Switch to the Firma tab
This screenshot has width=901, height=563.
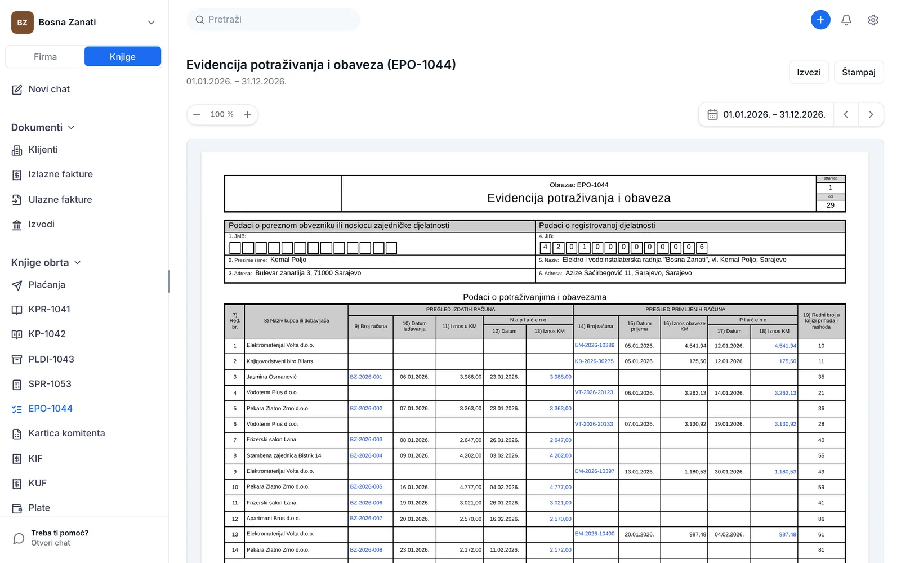point(45,57)
